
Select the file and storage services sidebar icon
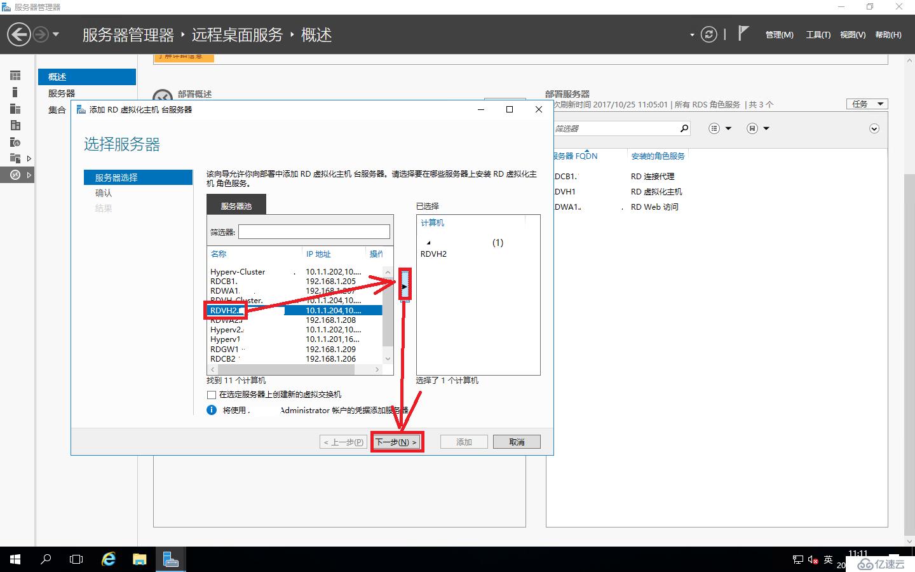[x=15, y=158]
